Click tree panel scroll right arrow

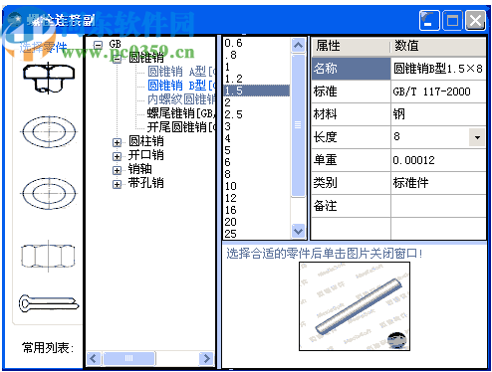206,358
